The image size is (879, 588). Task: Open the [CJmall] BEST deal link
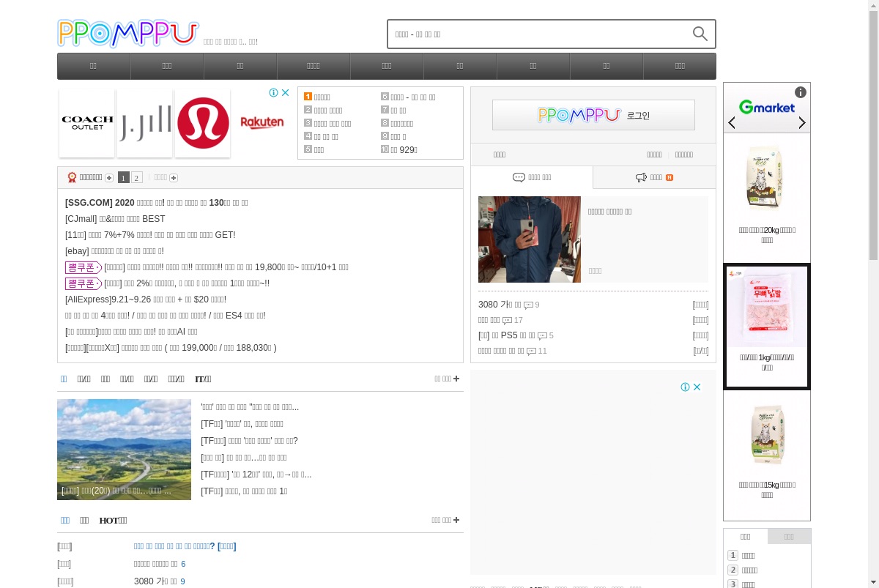(x=115, y=219)
